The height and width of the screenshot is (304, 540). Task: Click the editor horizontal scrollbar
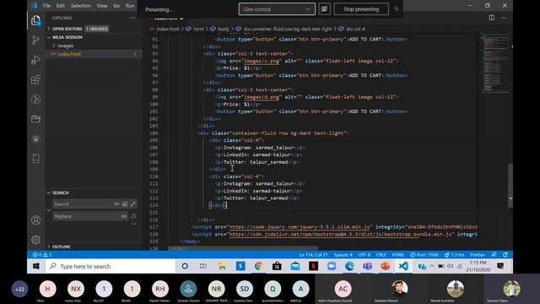(x=244, y=247)
